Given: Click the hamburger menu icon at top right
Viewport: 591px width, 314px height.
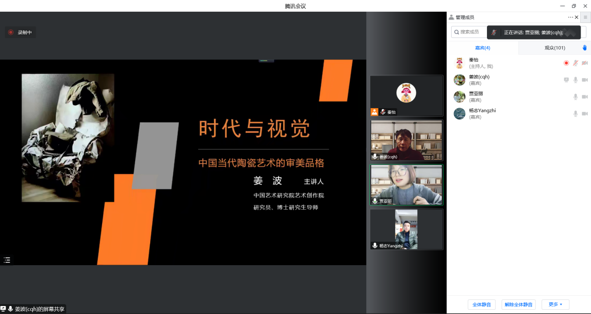Looking at the screenshot, I should point(585,17).
